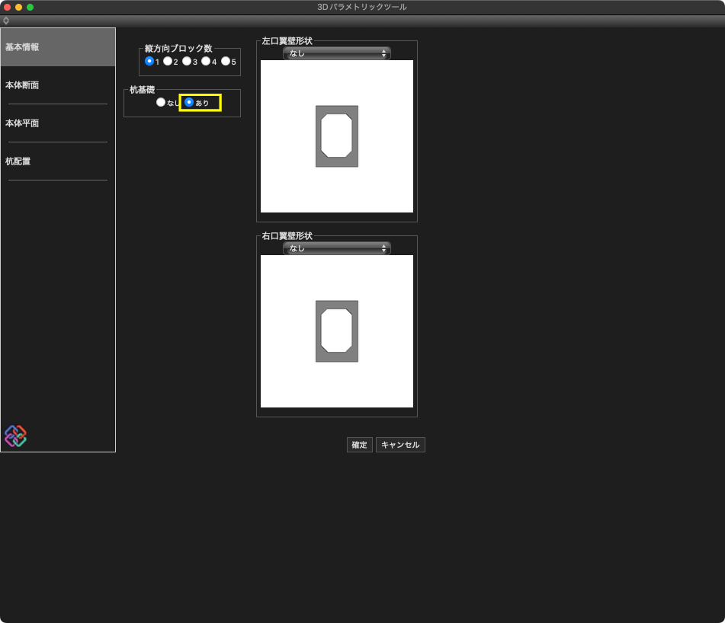Viewport: 725px width, 623px height.
Task: Go to the 杭配置 tab
Action: pyautogui.click(x=58, y=161)
